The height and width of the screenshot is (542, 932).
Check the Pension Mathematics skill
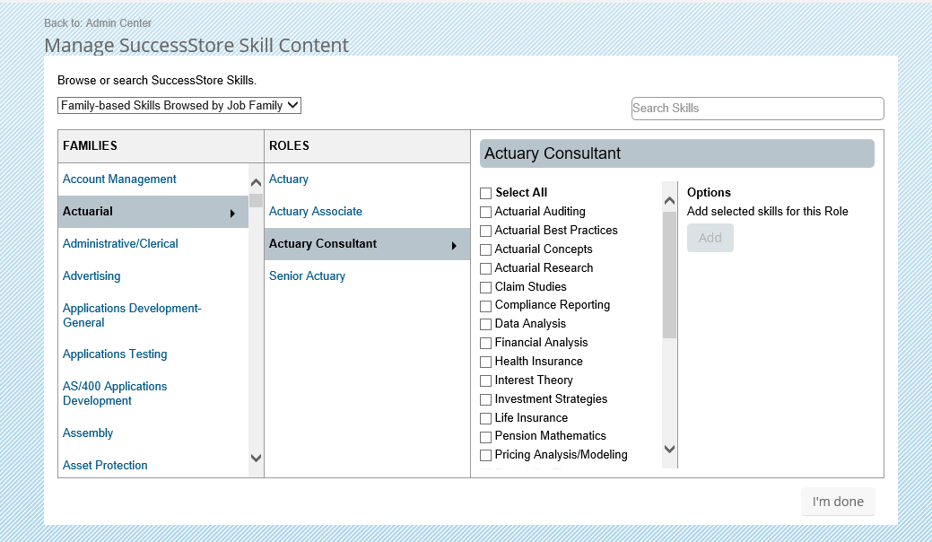click(x=485, y=437)
